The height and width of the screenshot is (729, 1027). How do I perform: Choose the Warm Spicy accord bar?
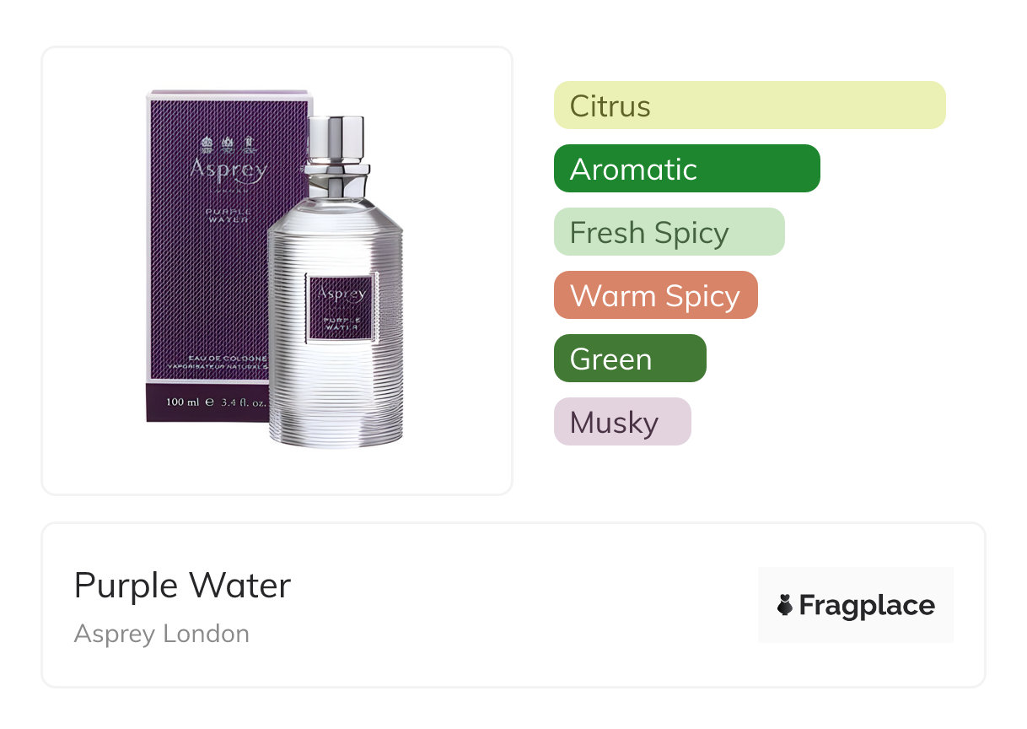pyautogui.click(x=656, y=295)
